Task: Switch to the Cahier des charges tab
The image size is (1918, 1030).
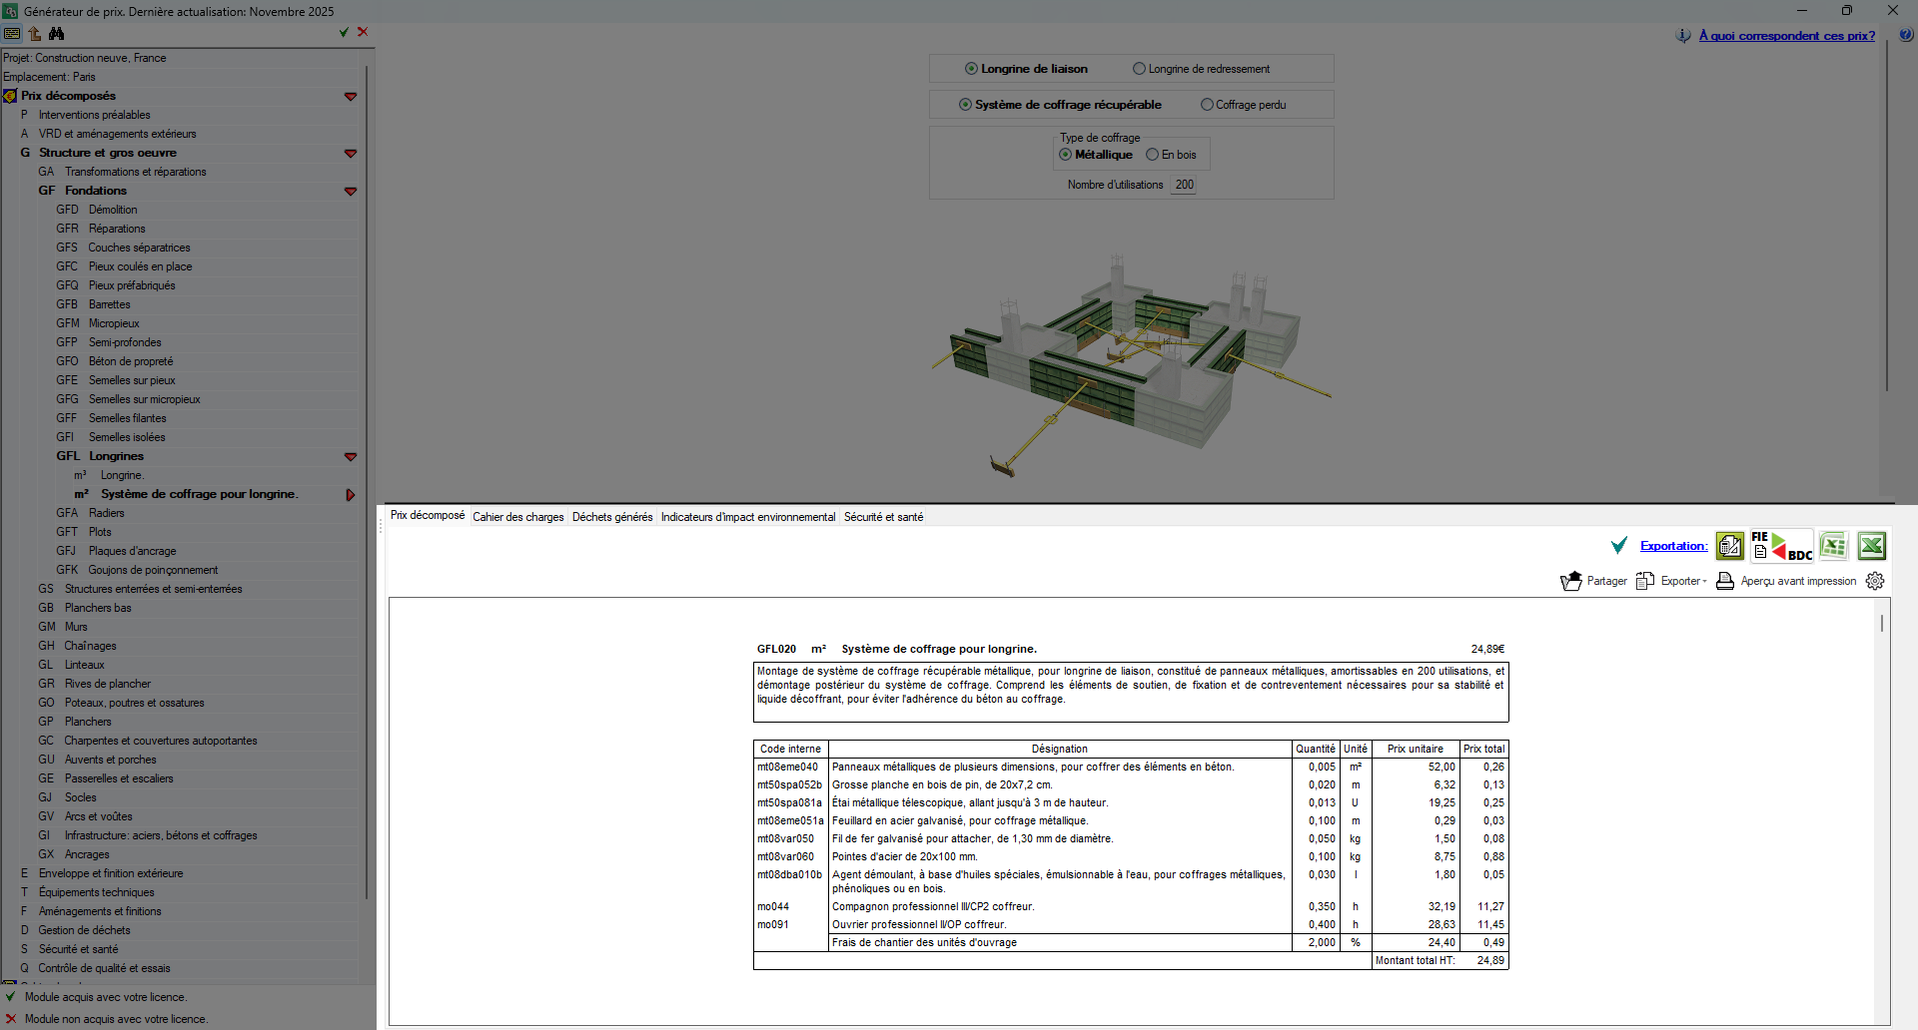Action: click(x=518, y=517)
